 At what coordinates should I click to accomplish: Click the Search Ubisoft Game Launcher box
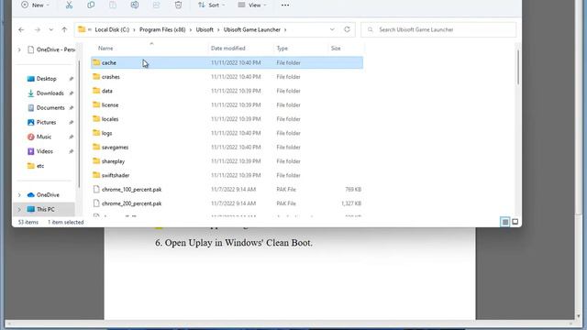(438, 29)
